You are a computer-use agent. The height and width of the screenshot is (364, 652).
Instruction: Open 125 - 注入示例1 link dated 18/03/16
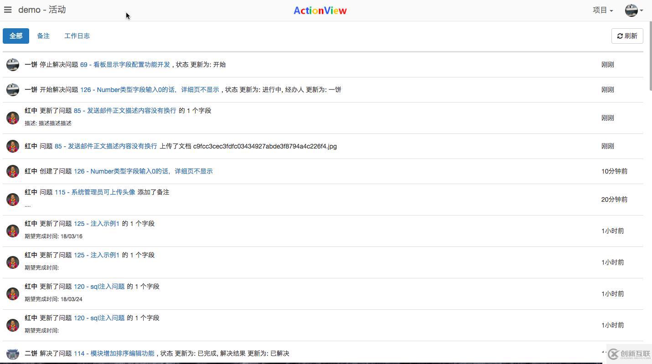97,224
